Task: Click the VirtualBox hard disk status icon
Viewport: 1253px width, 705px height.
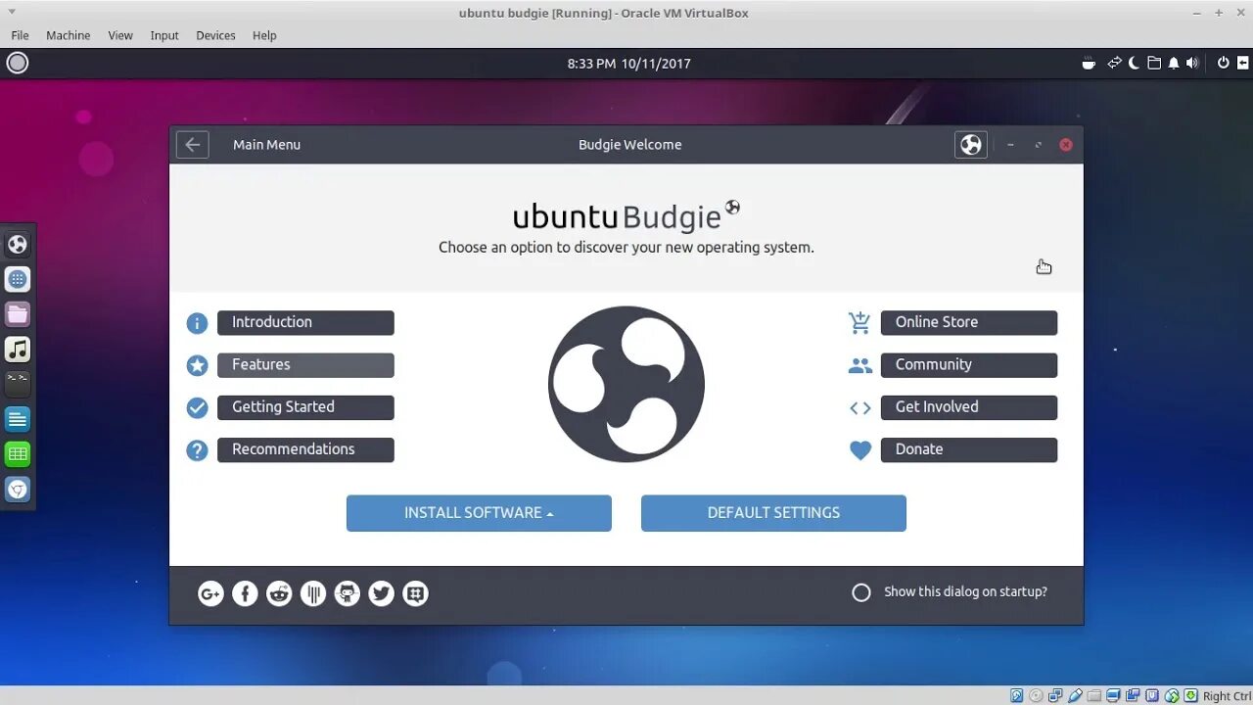Action: [1017, 696]
